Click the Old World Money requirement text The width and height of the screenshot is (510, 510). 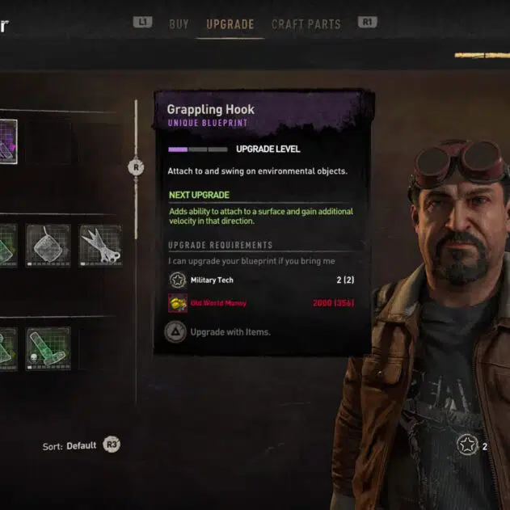coord(218,303)
